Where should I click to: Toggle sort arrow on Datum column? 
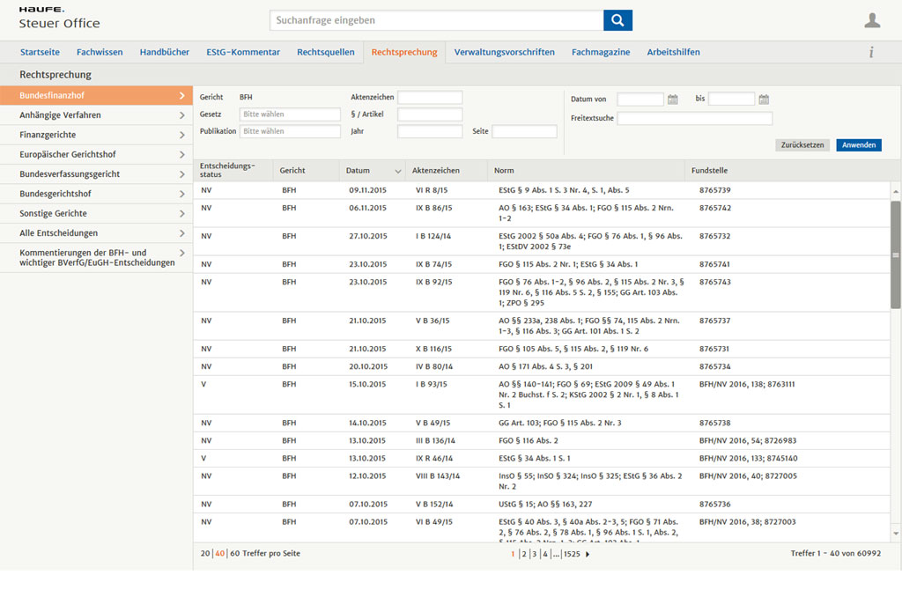[x=397, y=172]
